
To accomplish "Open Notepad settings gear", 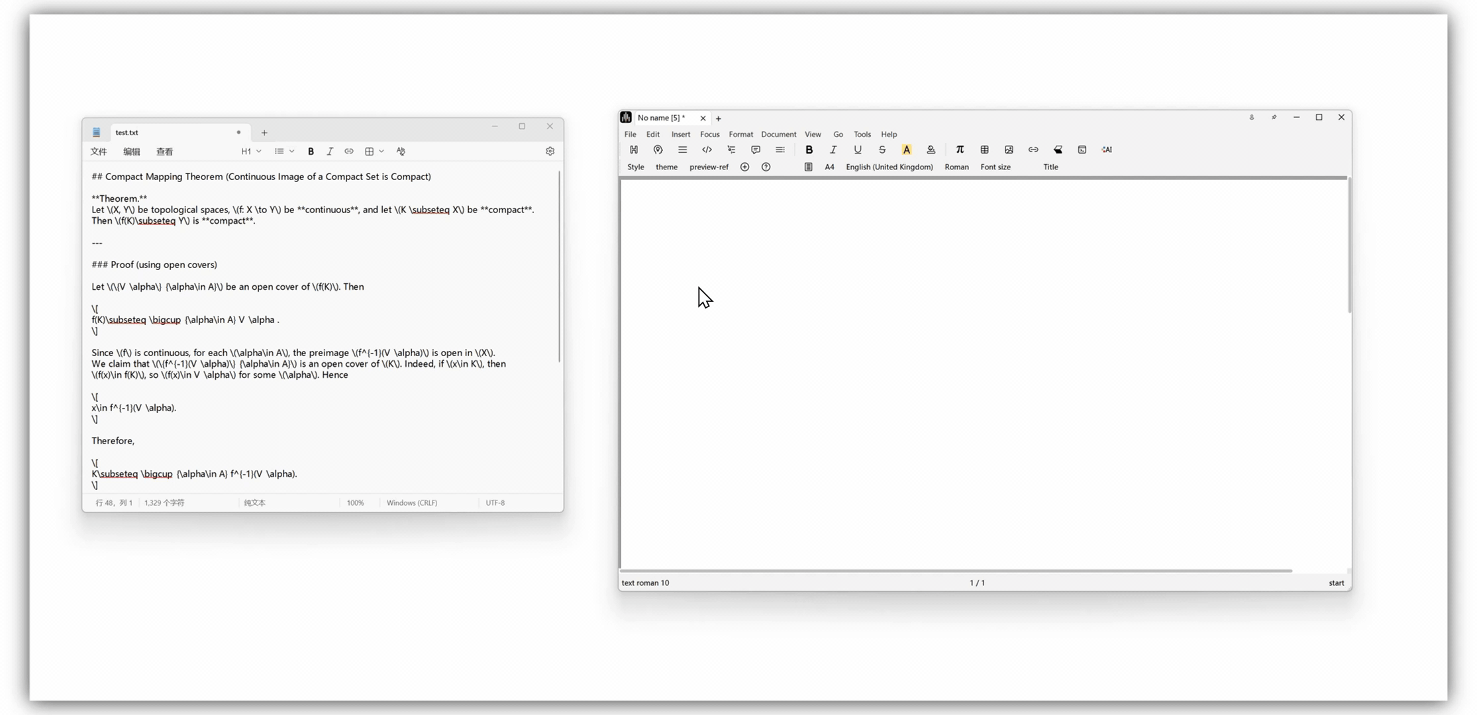I will tap(550, 152).
